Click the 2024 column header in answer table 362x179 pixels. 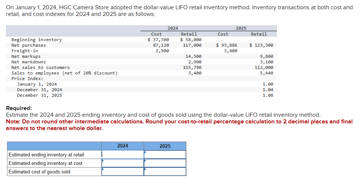pyautogui.click(x=123, y=146)
